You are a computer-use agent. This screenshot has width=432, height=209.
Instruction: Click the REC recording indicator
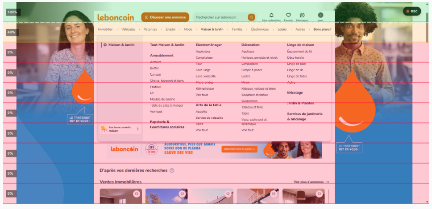coord(411,12)
